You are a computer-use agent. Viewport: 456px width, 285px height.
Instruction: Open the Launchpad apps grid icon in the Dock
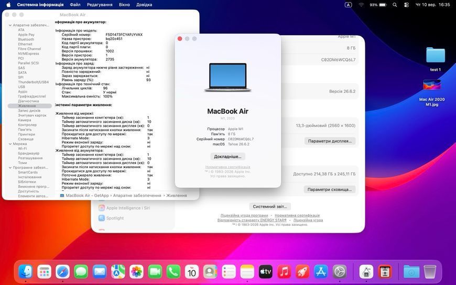coord(44,272)
